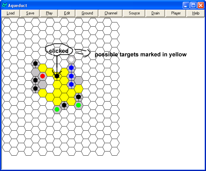Open the Help menu

click(x=196, y=13)
